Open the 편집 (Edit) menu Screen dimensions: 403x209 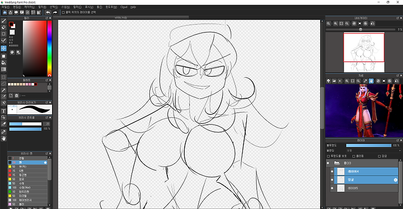click(17, 7)
